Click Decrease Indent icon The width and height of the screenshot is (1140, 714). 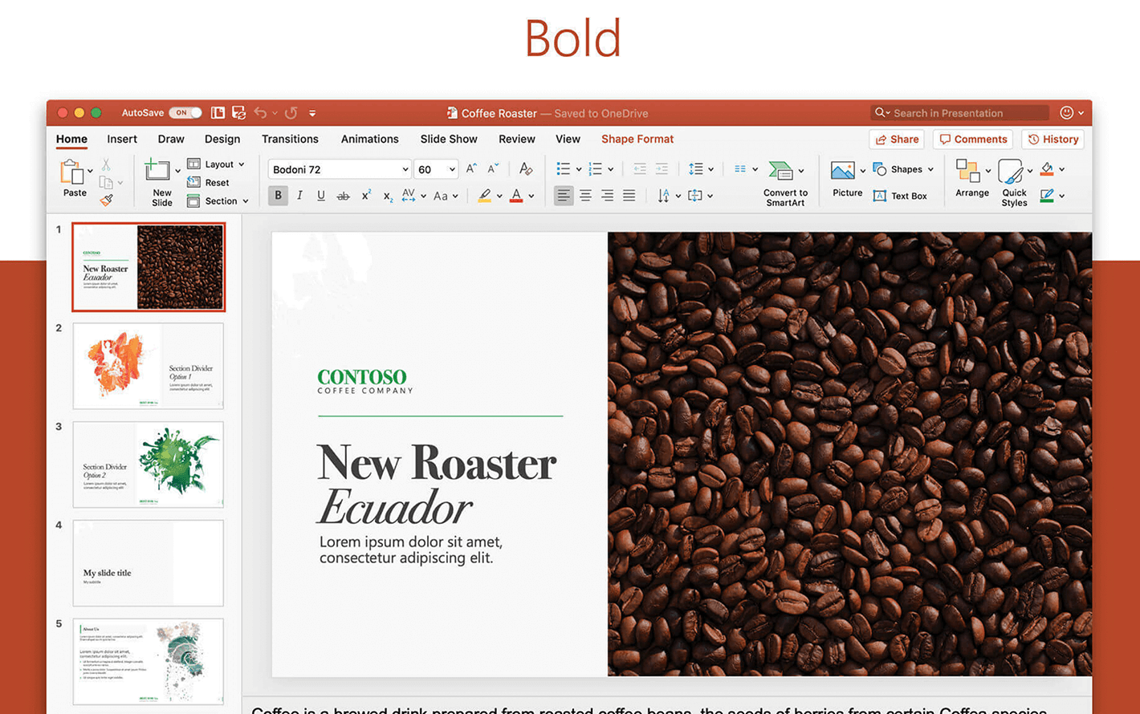(x=640, y=168)
